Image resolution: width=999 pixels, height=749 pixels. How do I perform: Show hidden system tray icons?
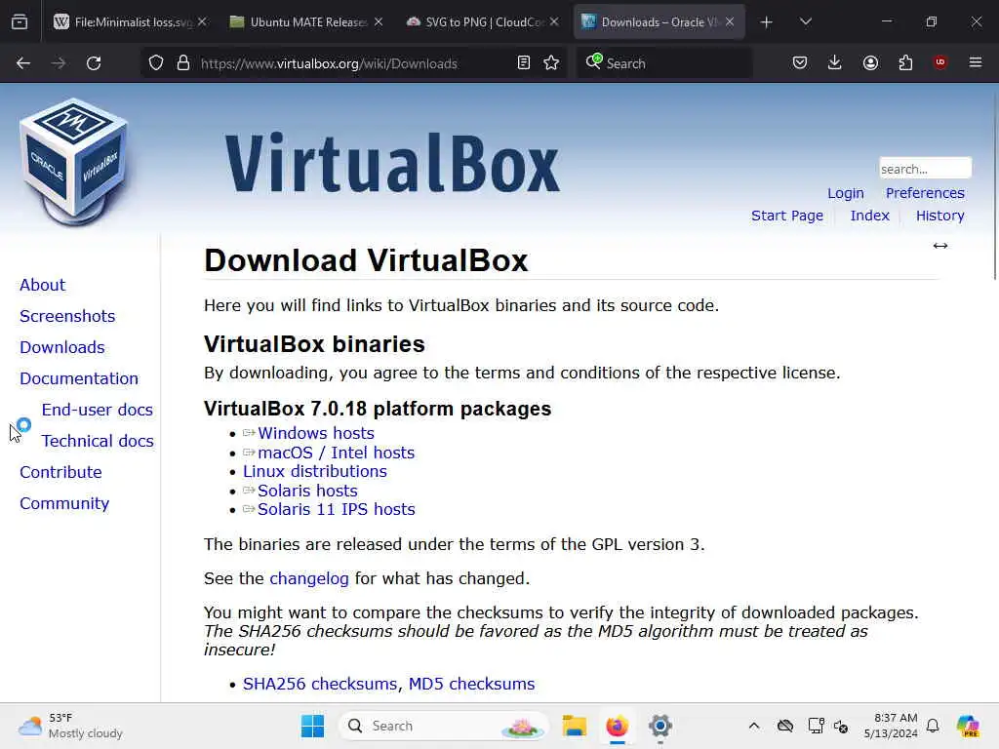click(754, 726)
